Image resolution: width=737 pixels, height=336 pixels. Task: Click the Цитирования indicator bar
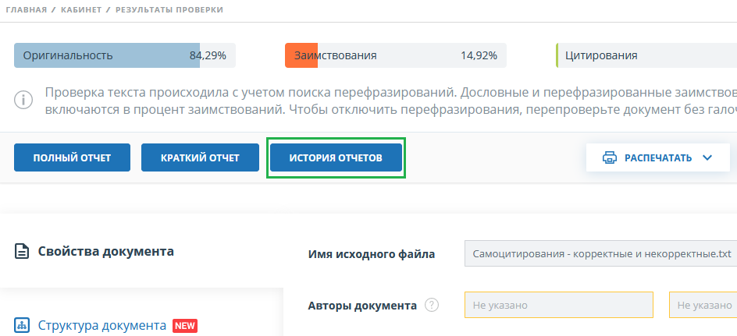coord(645,55)
